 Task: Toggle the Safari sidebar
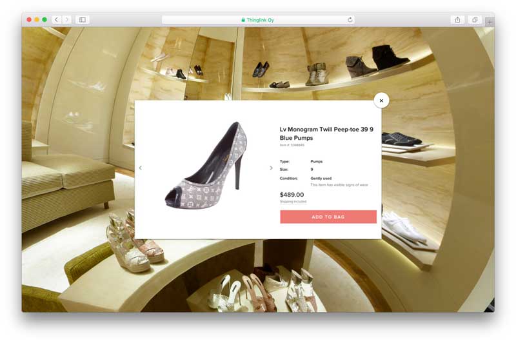click(83, 20)
